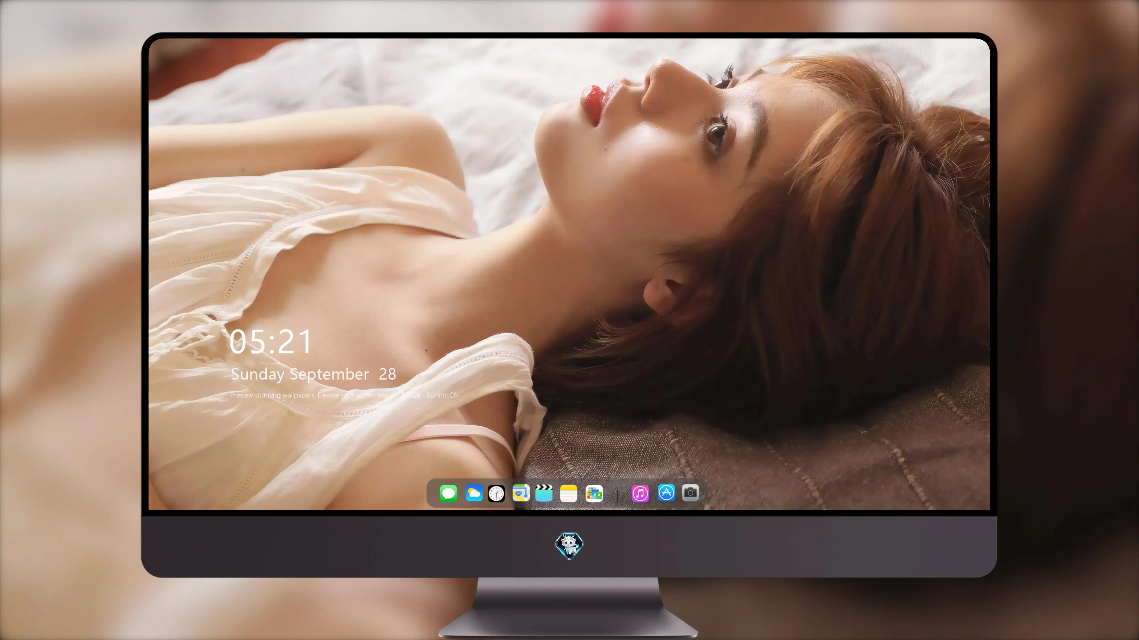1139x640 pixels.
Task: Open the Videos clapperboard app
Action: pos(544,493)
